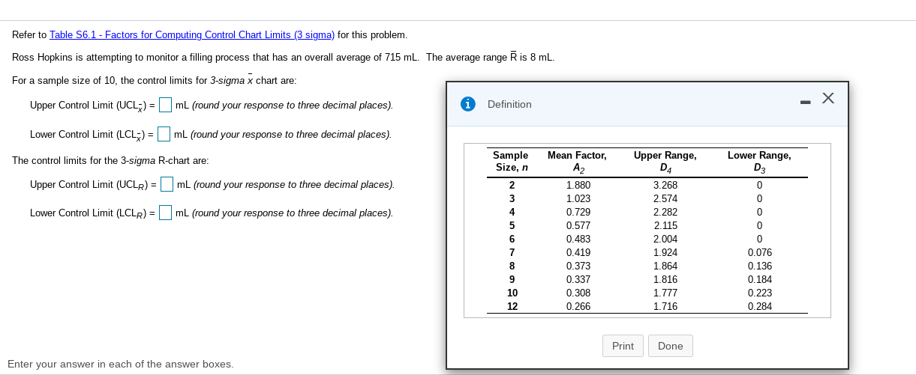The height and width of the screenshot is (375, 916).
Task: Select the D3 value 0.284 for n=12
Action: click(760, 306)
